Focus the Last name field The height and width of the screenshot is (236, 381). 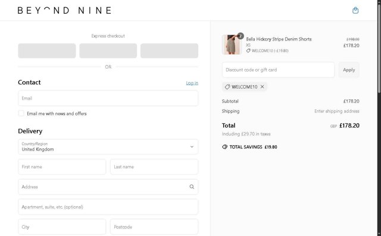[154, 167]
